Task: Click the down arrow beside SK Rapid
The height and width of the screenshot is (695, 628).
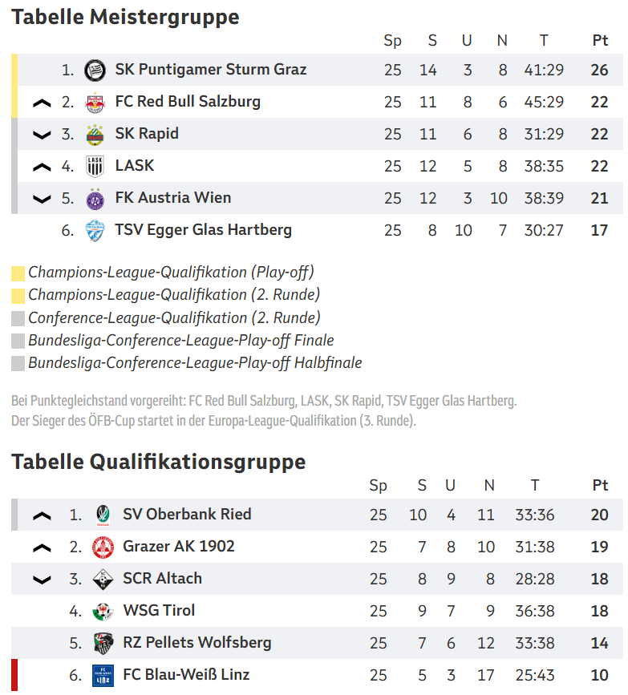Action: (x=42, y=135)
